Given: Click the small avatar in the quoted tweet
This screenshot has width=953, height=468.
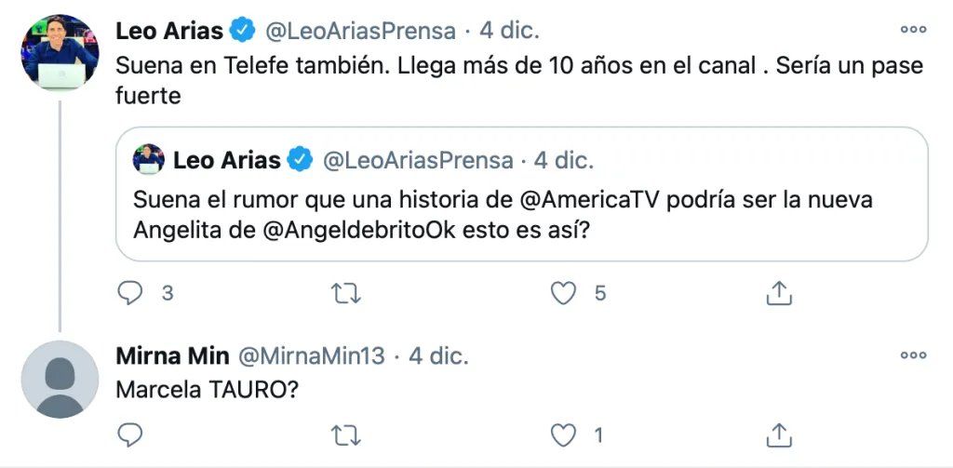Looking at the screenshot, I should point(149,159).
